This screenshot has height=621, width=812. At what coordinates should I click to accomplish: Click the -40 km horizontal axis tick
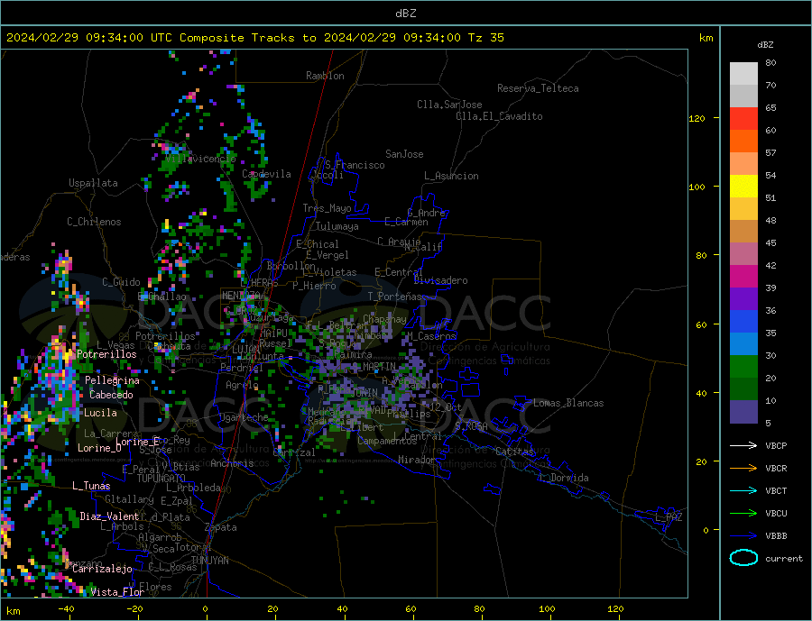[65, 609]
